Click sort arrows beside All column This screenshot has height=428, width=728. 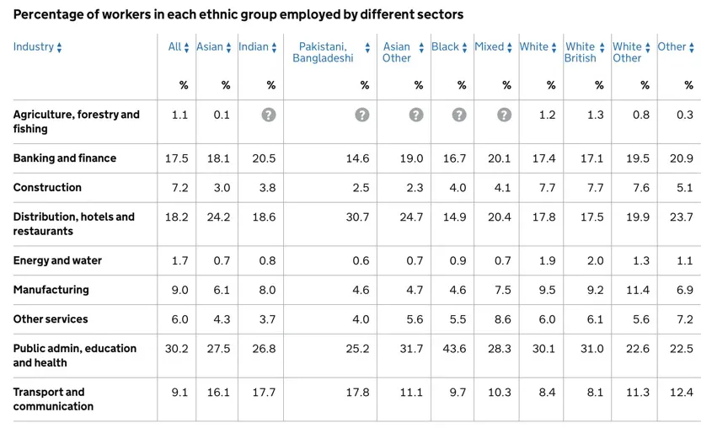(187, 47)
